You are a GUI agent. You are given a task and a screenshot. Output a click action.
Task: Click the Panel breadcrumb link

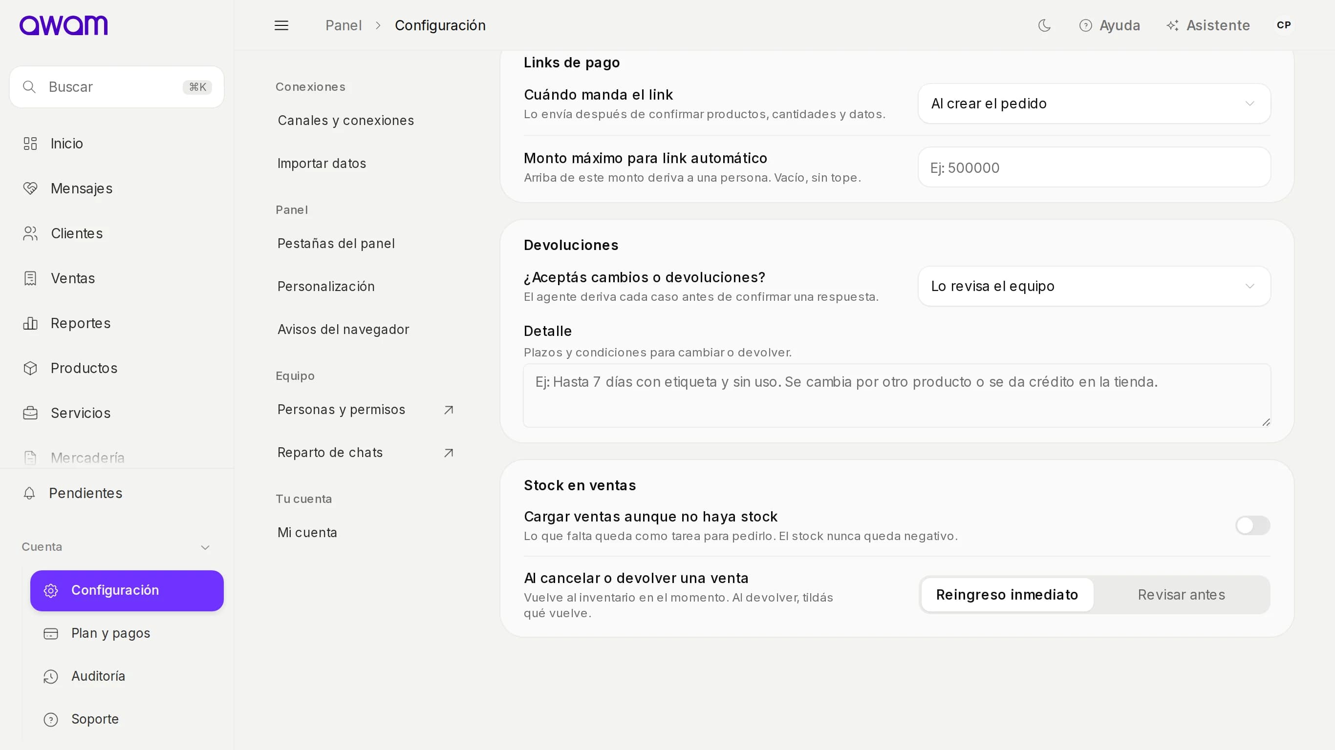point(343,25)
